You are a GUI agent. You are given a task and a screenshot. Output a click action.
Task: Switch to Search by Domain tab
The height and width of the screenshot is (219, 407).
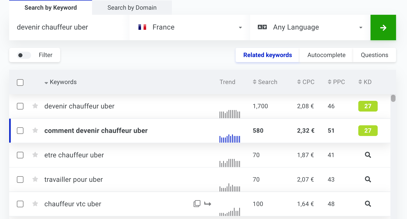click(132, 8)
